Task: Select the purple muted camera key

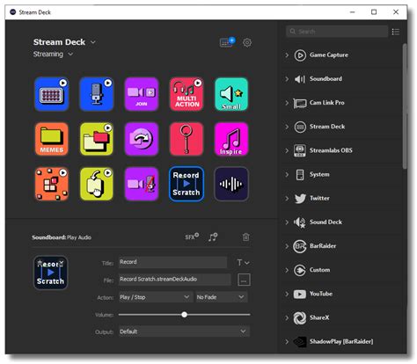Action: (x=142, y=184)
